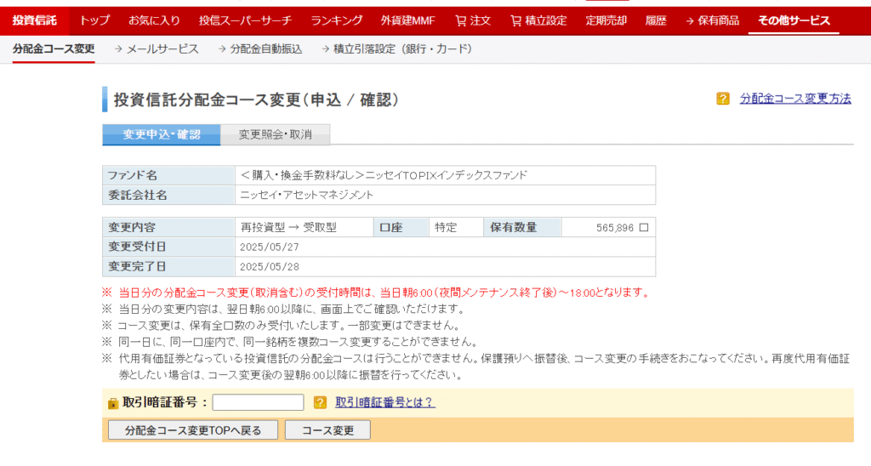Open 取引暗証番号とは? link
871x466 pixels.
(385, 402)
